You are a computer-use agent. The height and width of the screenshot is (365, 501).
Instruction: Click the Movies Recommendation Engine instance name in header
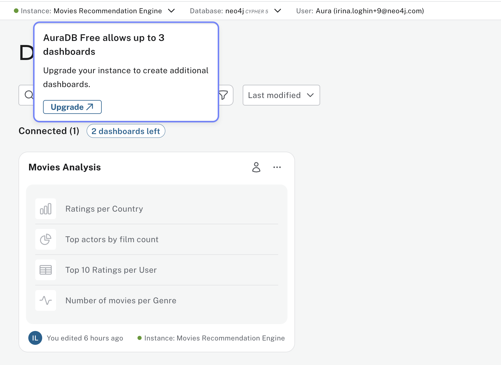107,11
